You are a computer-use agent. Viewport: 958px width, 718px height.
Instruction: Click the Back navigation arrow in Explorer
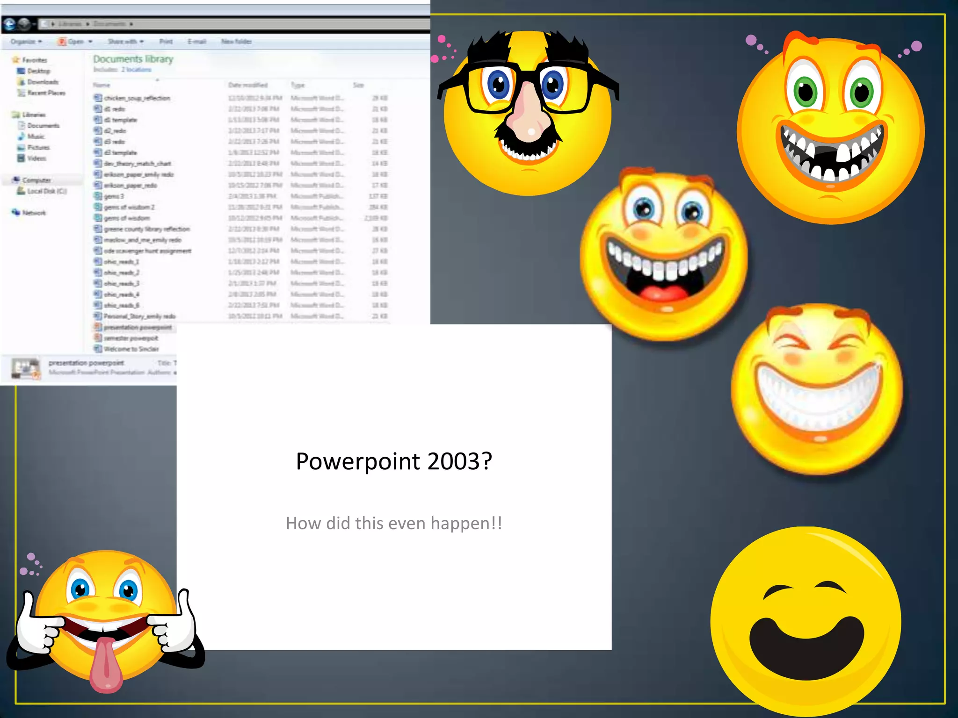9,23
